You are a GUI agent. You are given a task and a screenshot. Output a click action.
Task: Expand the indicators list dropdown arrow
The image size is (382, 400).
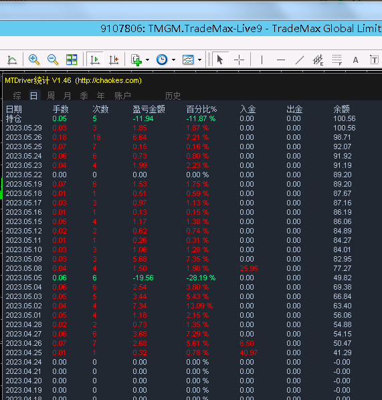[147, 60]
